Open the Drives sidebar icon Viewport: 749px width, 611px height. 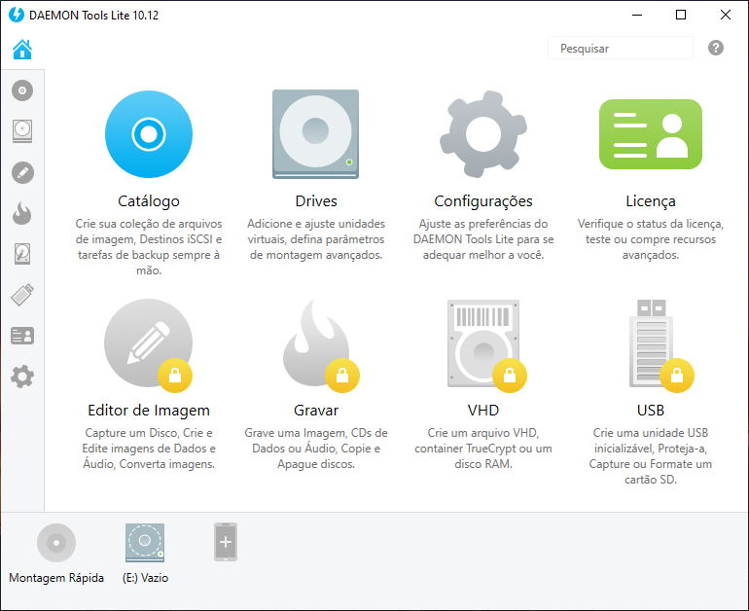click(x=22, y=131)
